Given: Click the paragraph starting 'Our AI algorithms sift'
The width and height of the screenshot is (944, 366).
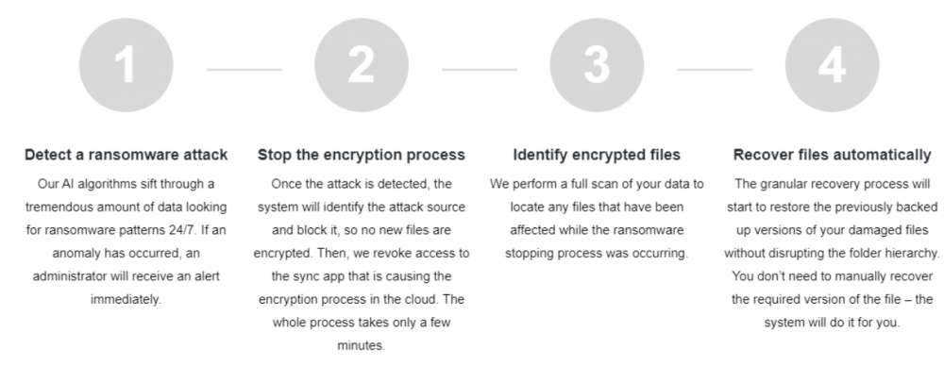Looking at the screenshot, I should point(126,241).
